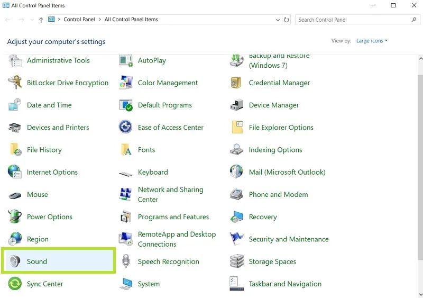Viewport: 423px width, 298px height.
Task: Expand the address bar history dropdown arrow
Action: click(278, 20)
